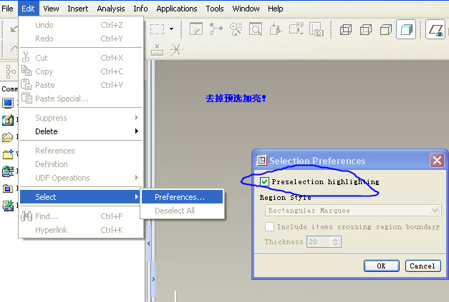The height and width of the screenshot is (302, 449).
Task: Click the AB annotation toolbar icon
Action: tap(296, 29)
